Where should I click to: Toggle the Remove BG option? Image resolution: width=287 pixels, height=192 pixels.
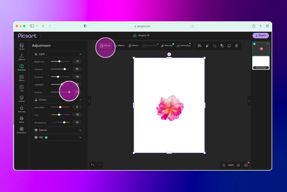(x=150, y=46)
